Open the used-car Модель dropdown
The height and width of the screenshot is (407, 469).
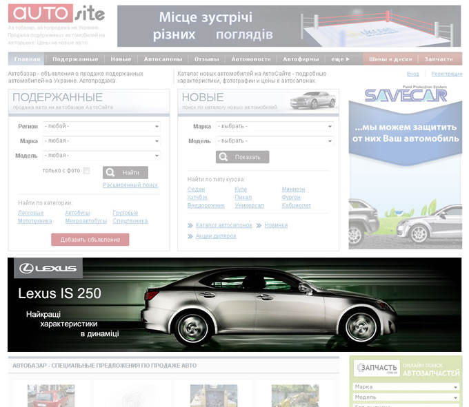click(101, 156)
